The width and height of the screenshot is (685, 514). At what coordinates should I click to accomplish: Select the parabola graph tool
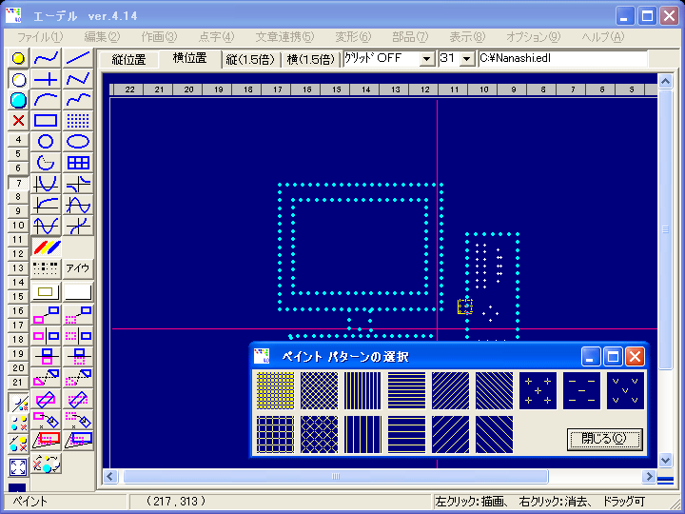click(x=46, y=184)
